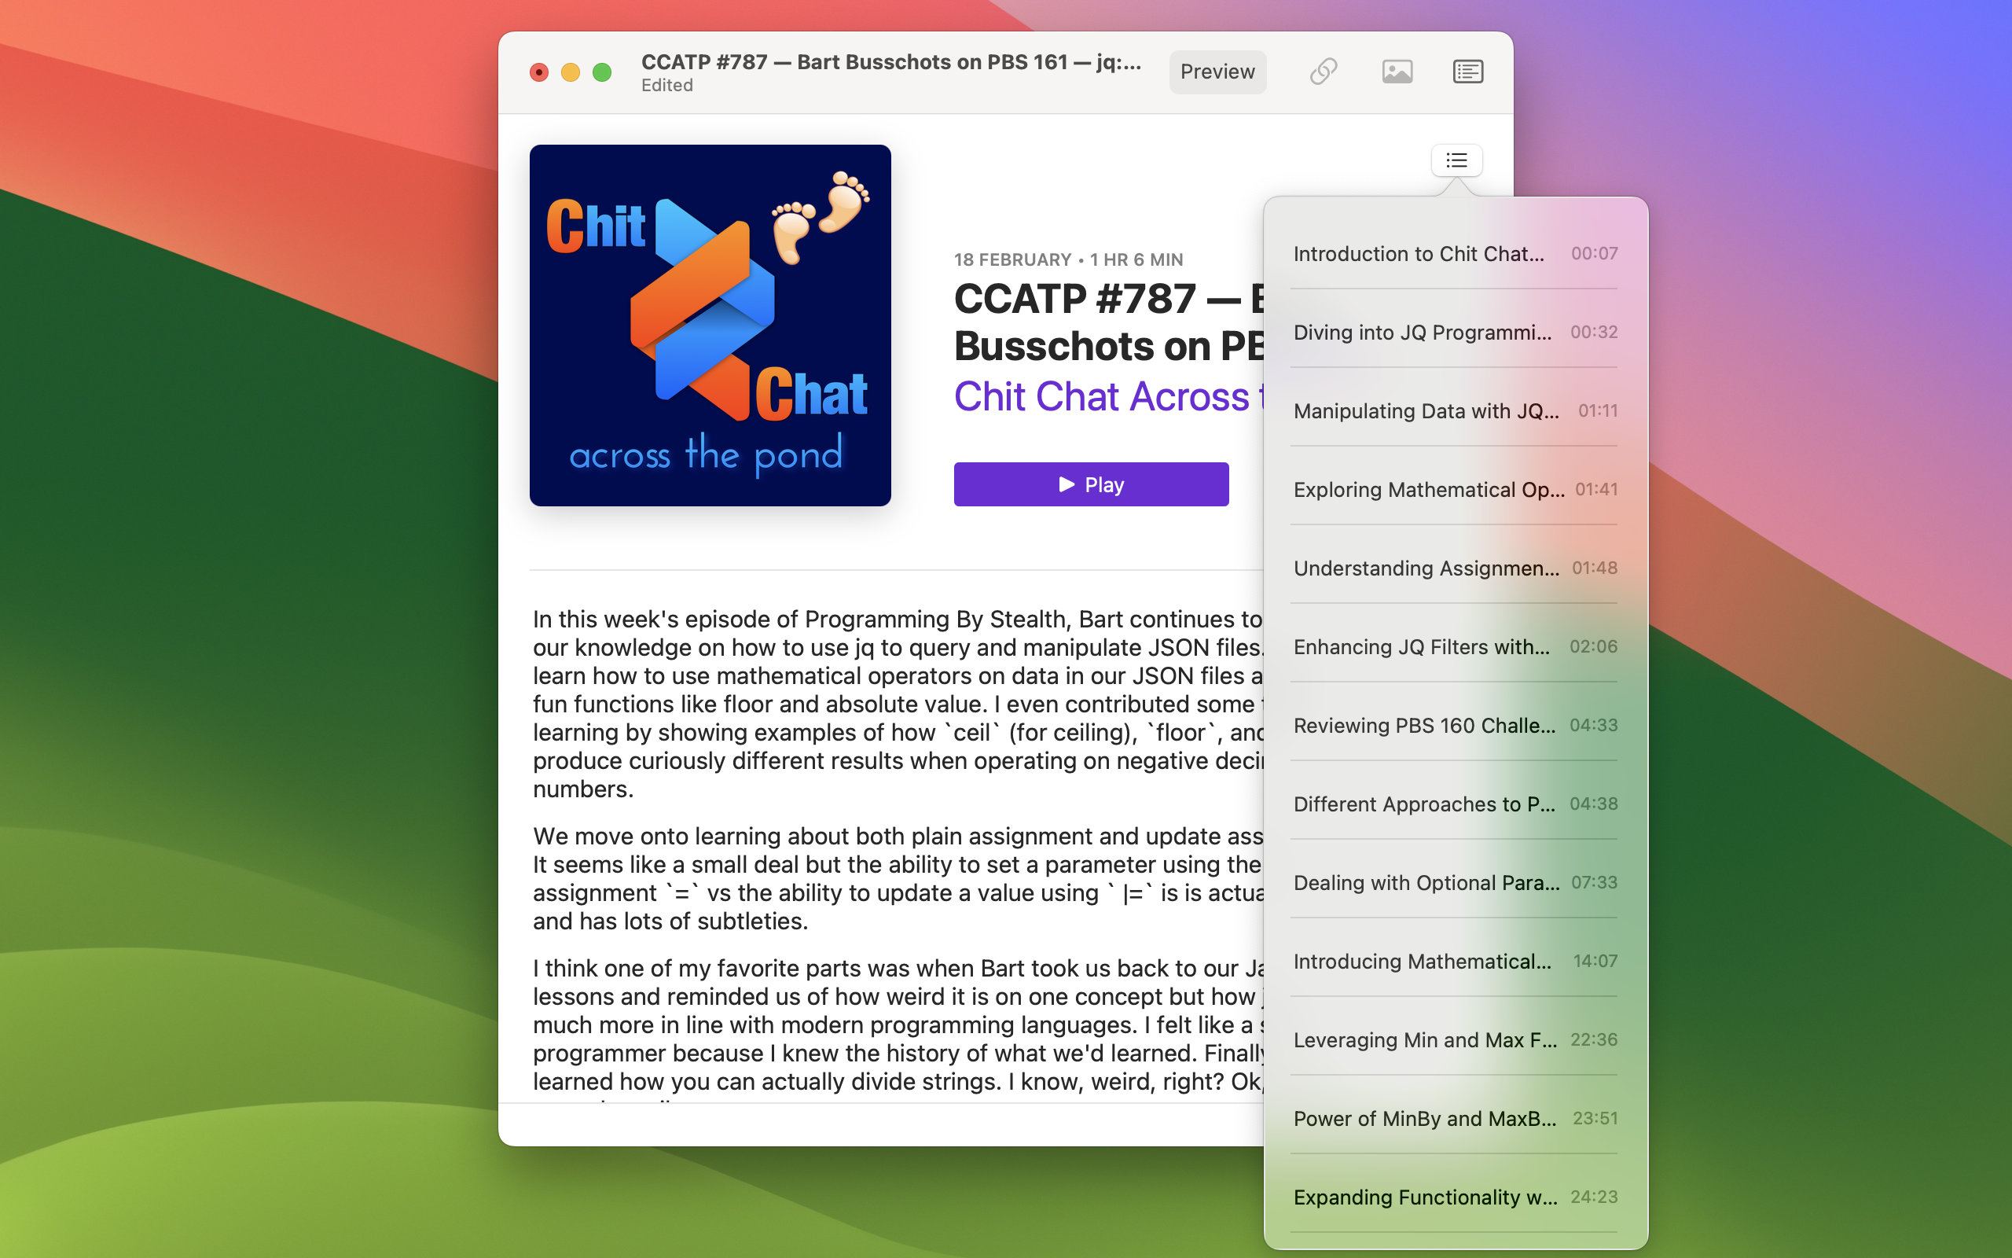The width and height of the screenshot is (2012, 1258).
Task: Select Reviewing PBS 160 Challenge chapter at 04:33
Action: (x=1448, y=725)
